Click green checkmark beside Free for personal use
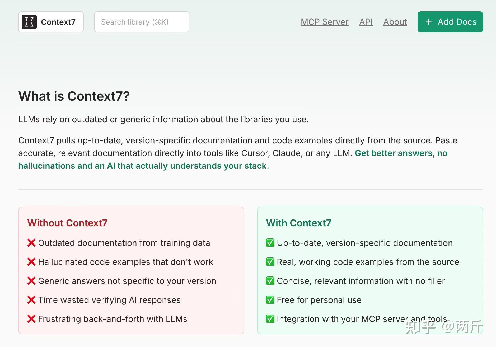This screenshot has width=496, height=347. click(x=270, y=300)
